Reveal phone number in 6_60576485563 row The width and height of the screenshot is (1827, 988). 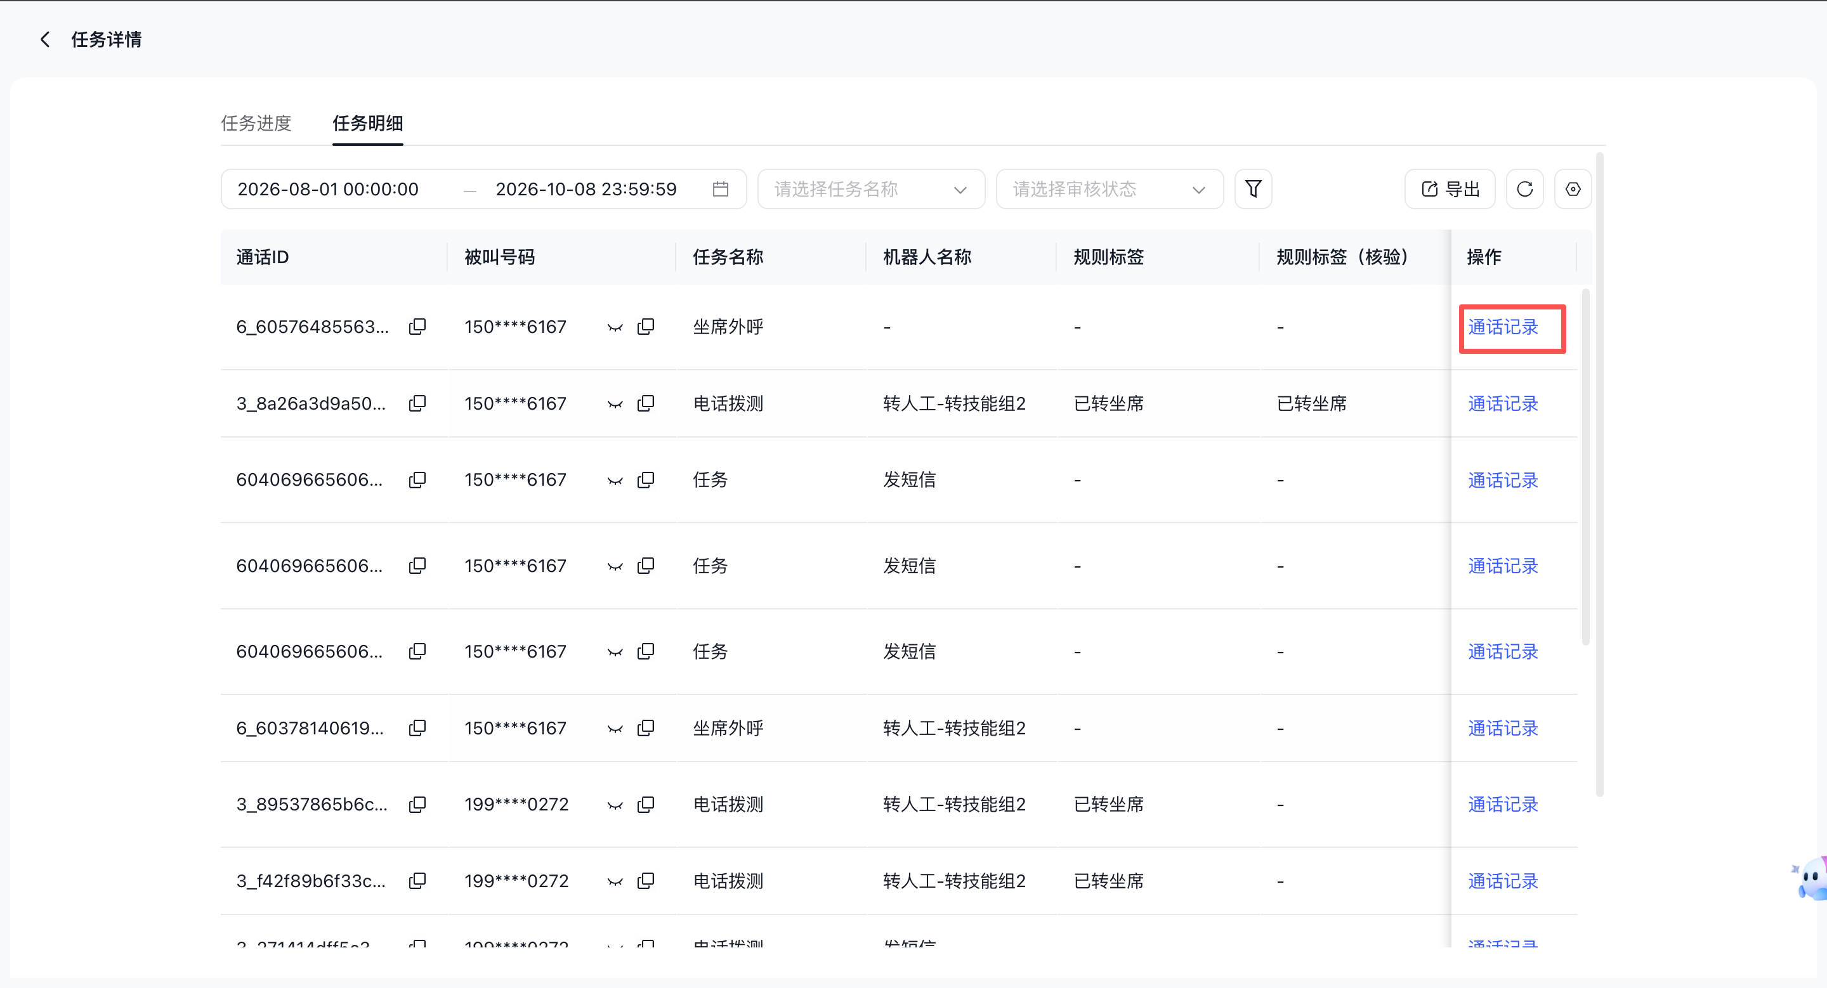(615, 327)
